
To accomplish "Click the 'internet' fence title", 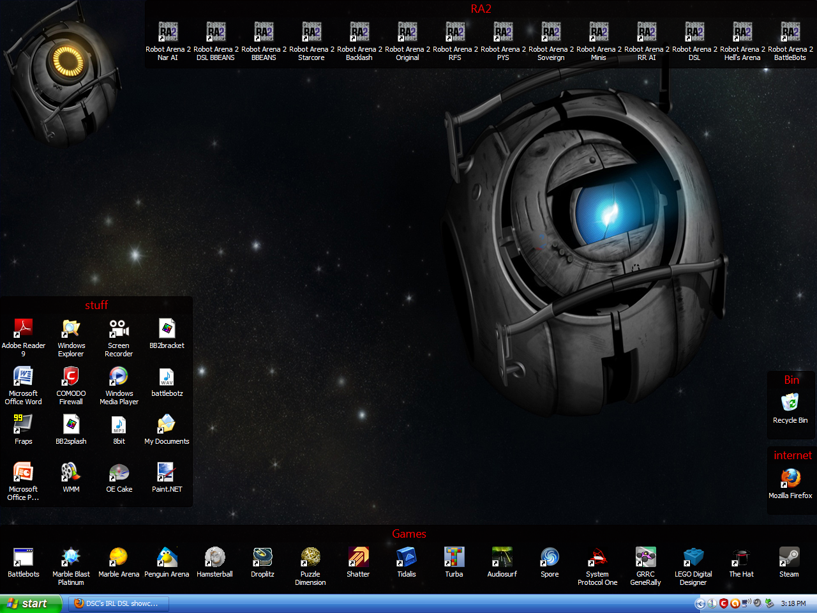I will tap(793, 455).
